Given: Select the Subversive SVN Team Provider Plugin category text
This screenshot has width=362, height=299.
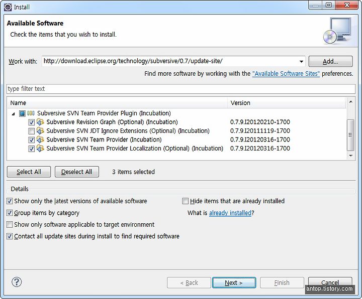Looking at the screenshot, I should (x=104, y=113).
